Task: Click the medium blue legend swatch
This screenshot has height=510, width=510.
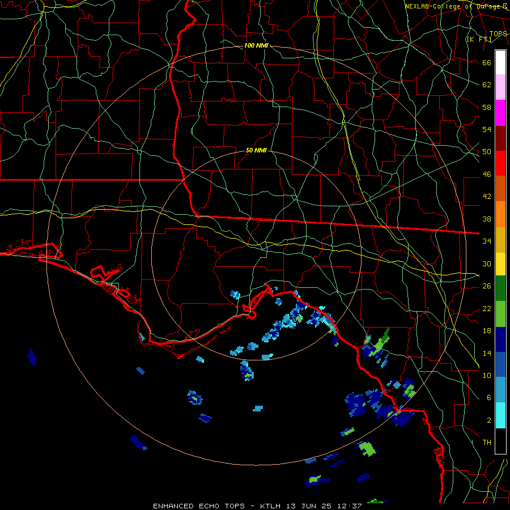Action: click(500, 365)
